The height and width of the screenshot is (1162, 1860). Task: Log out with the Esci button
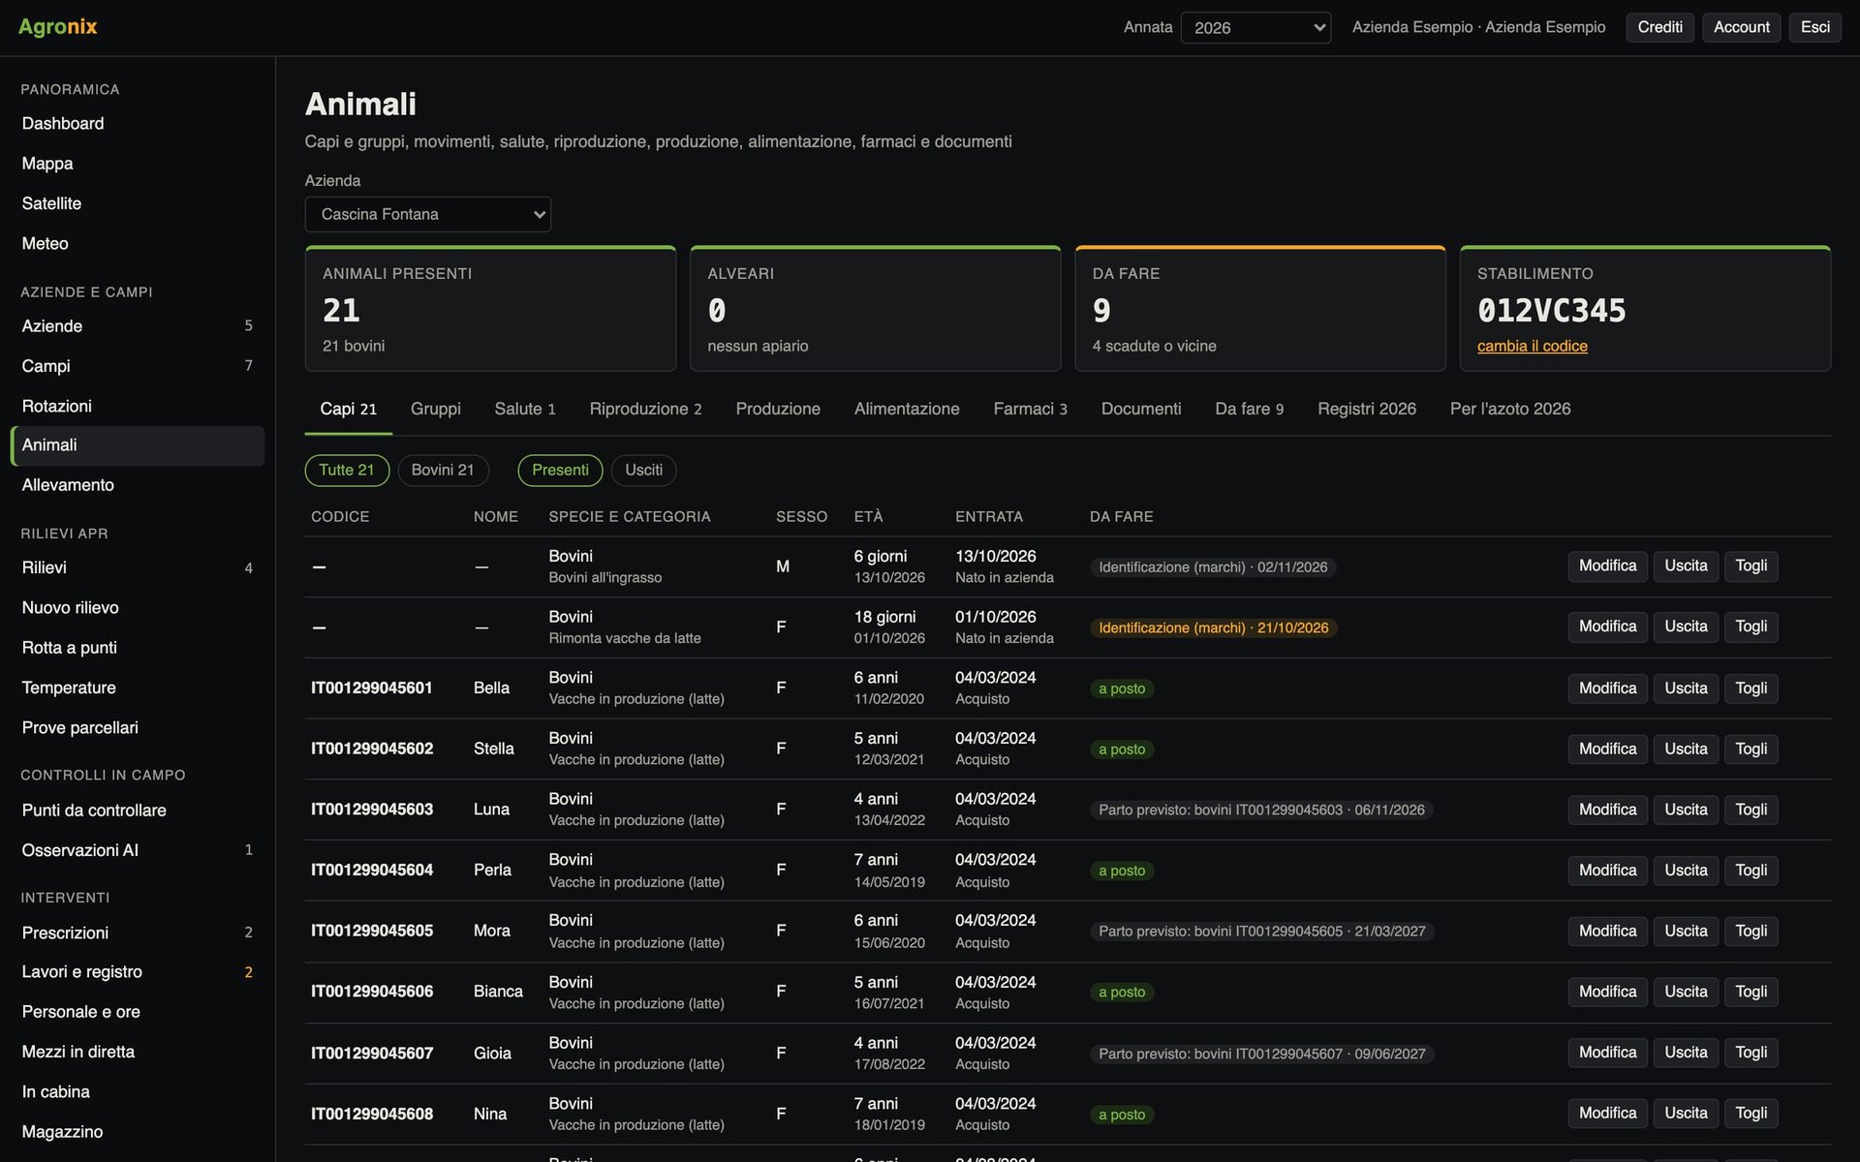click(x=1814, y=27)
